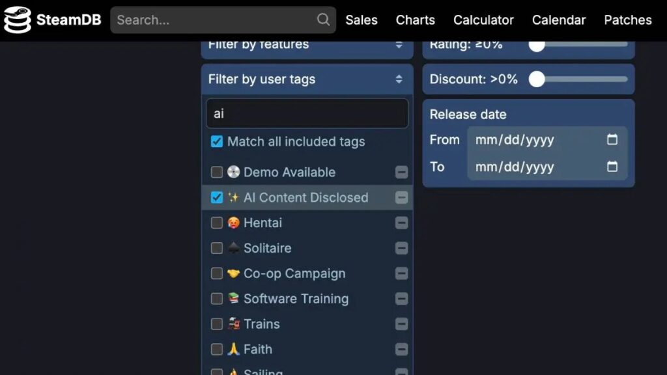This screenshot has height=375, width=667.
Task: Adjust the Discount percentage slider
Action: pyautogui.click(x=535, y=79)
